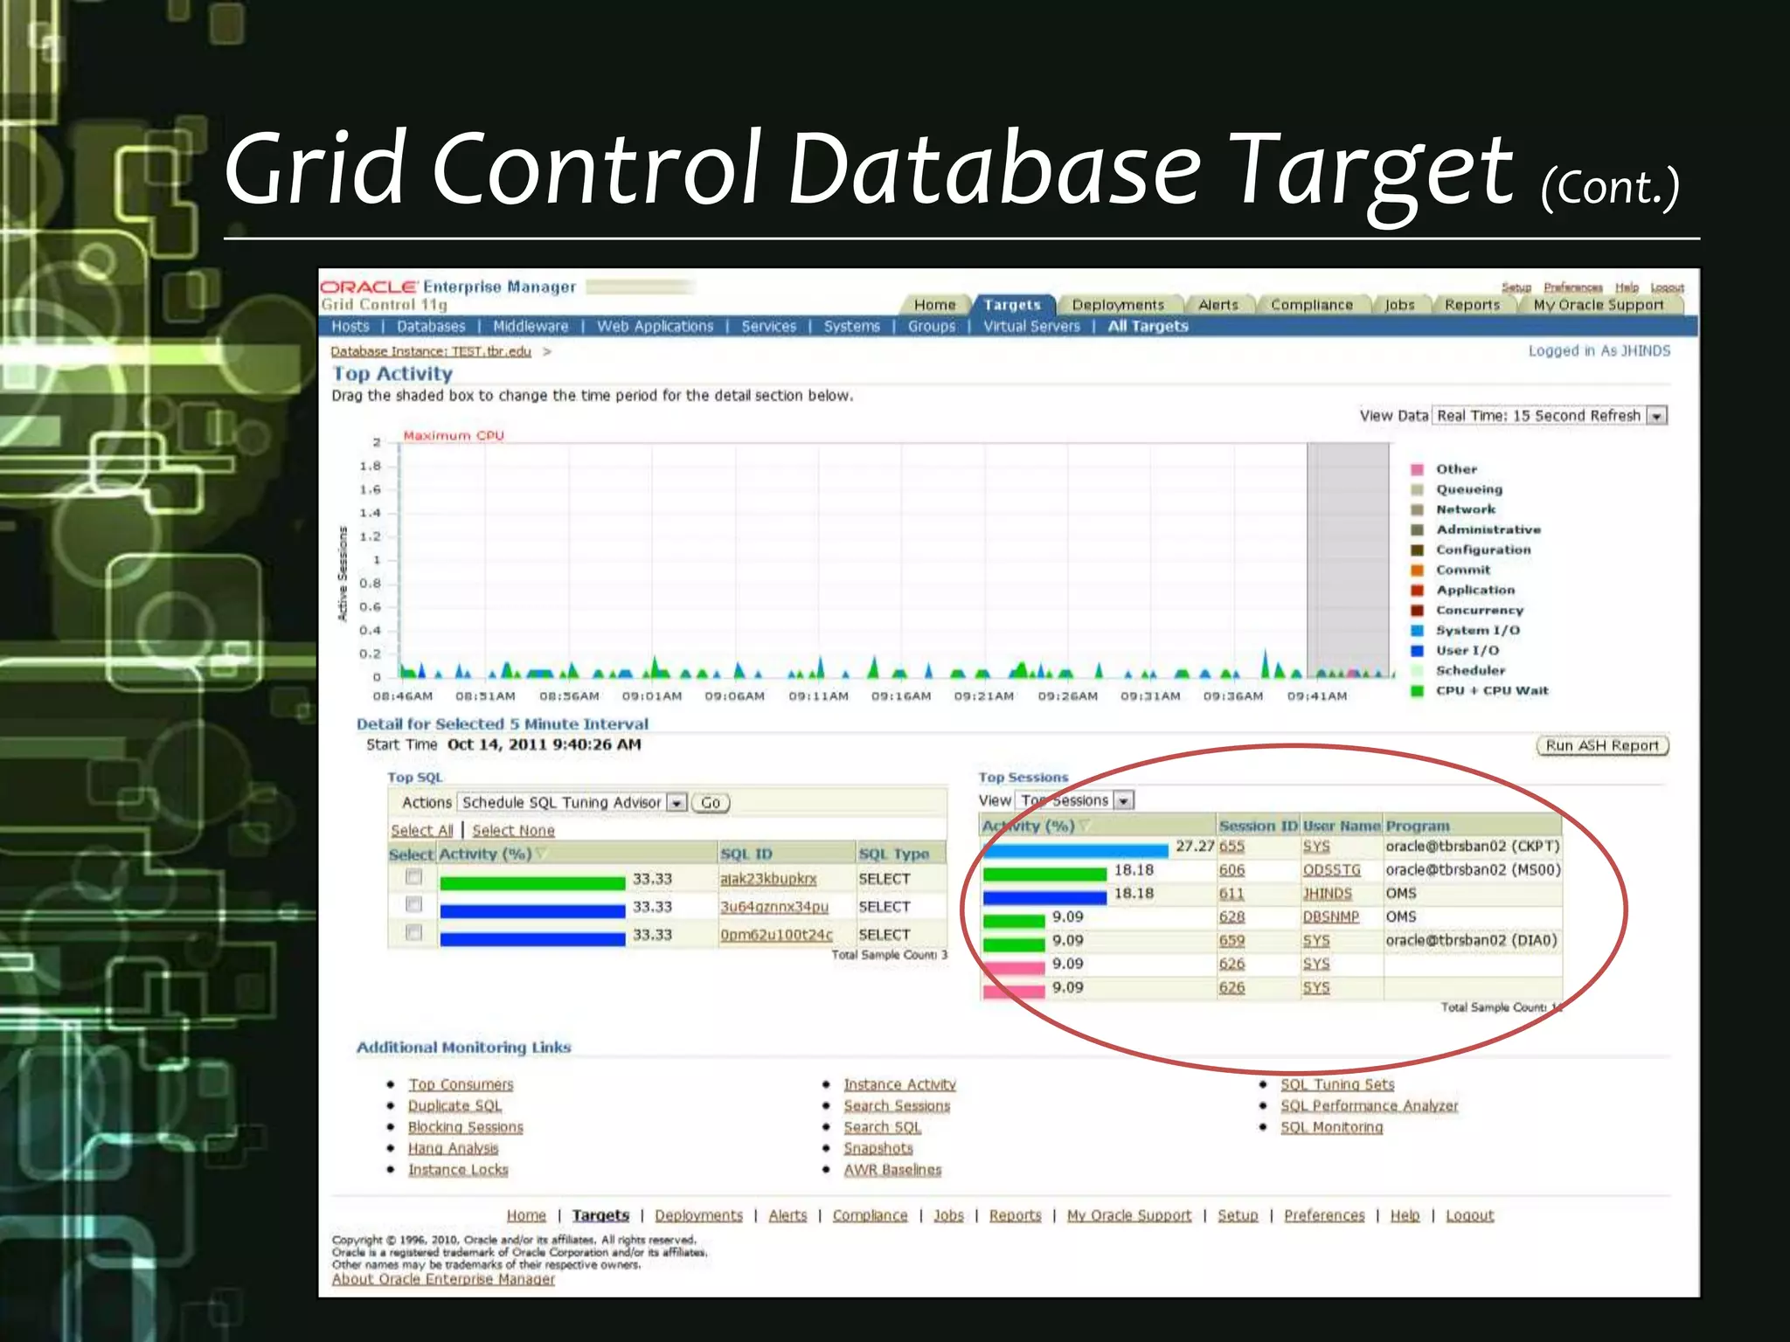Check the box for SQL ajak23kbupkrx
1790x1342 pixels.
[414, 877]
